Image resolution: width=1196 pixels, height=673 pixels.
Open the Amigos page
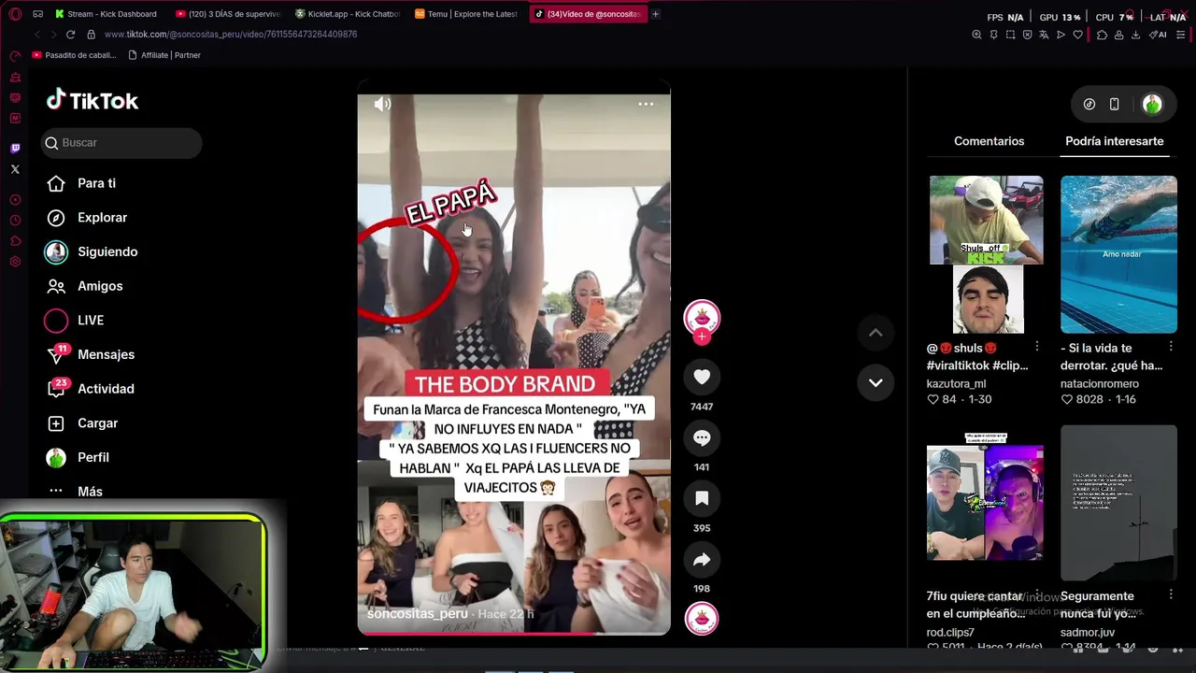(100, 286)
